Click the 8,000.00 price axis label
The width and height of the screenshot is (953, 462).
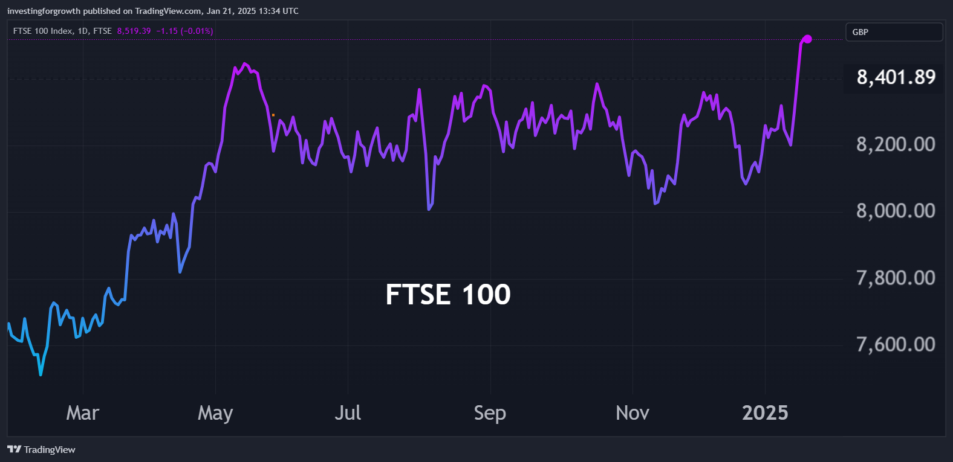[896, 211]
